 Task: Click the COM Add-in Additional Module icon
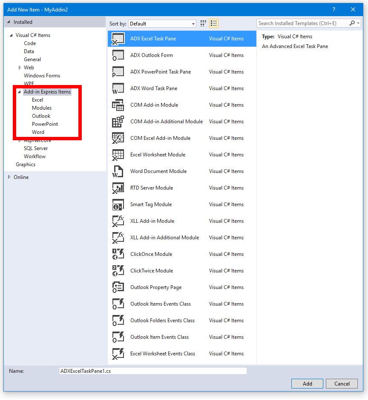118,122
